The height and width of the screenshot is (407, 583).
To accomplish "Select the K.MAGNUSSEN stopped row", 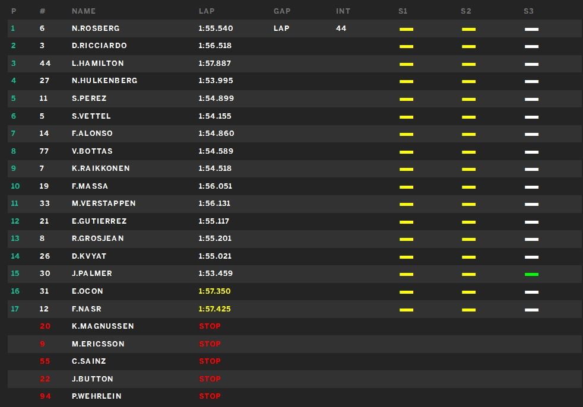I will (x=295, y=326).
